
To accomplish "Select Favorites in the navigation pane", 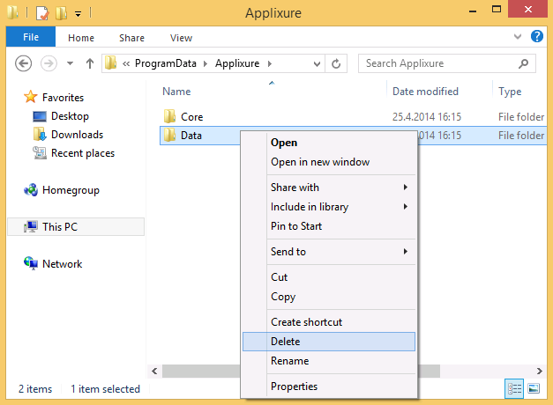I will pyautogui.click(x=63, y=98).
